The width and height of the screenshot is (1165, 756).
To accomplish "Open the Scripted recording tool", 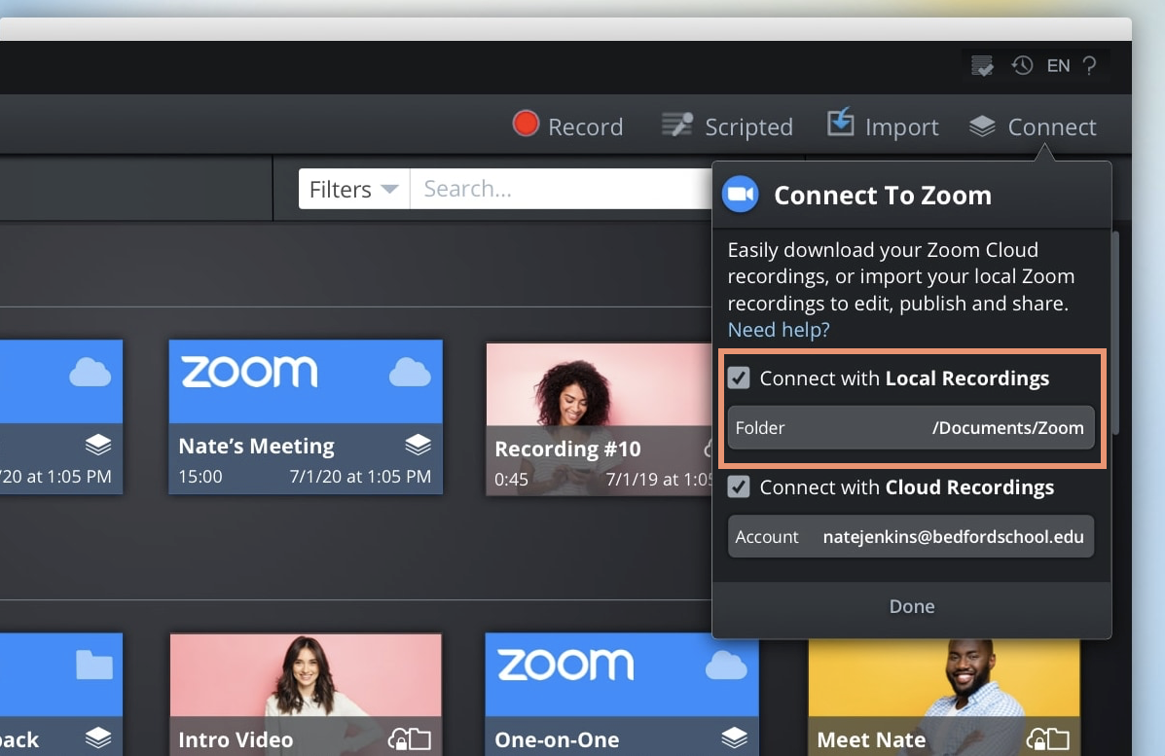I will pyautogui.click(x=677, y=125).
